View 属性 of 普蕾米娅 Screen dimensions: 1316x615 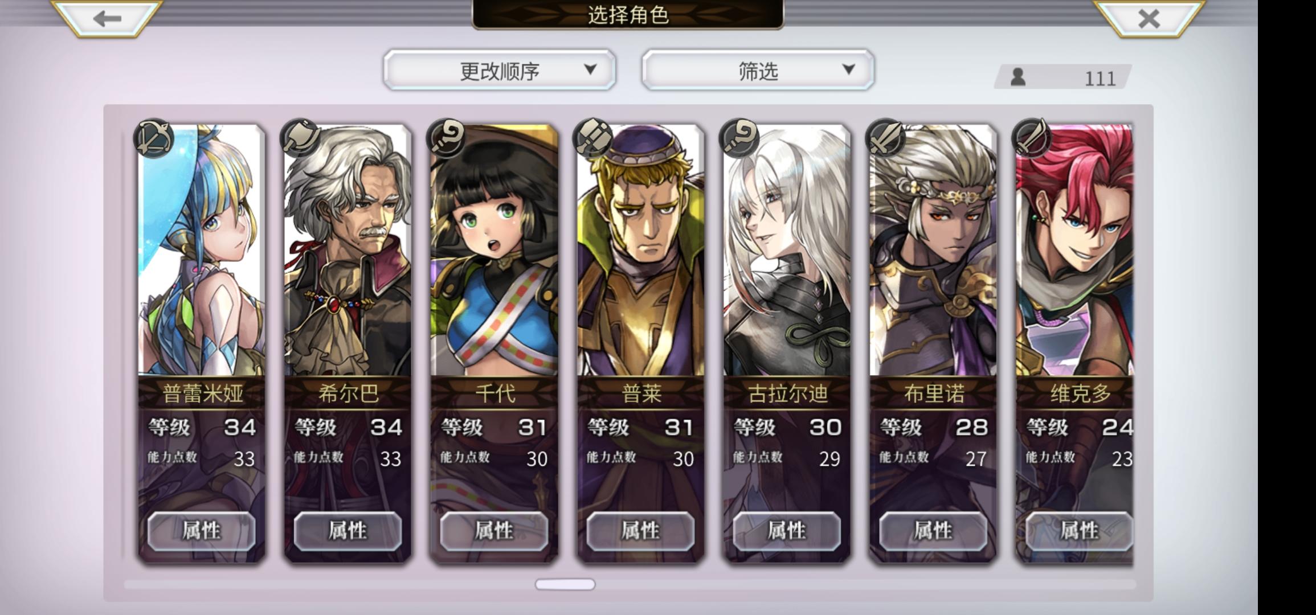click(x=201, y=531)
